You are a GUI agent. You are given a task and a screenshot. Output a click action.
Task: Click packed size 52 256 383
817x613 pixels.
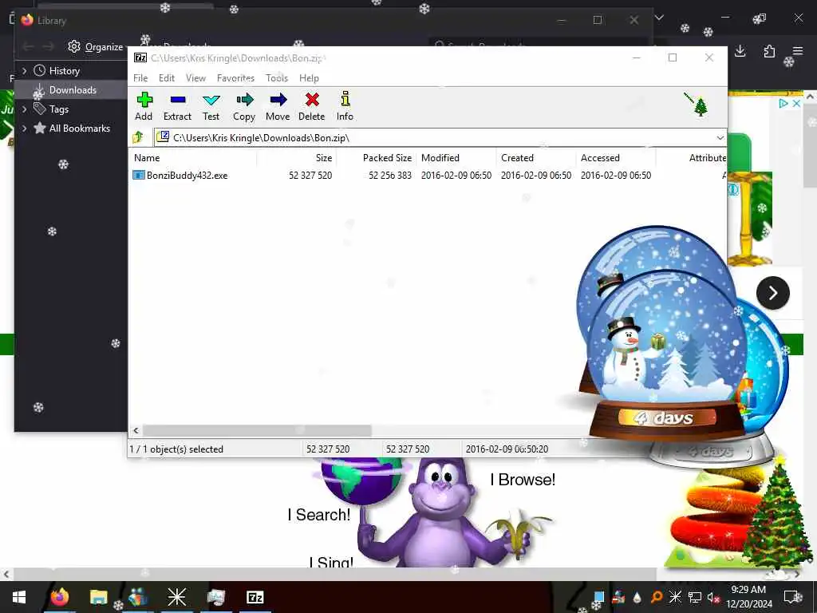click(390, 175)
